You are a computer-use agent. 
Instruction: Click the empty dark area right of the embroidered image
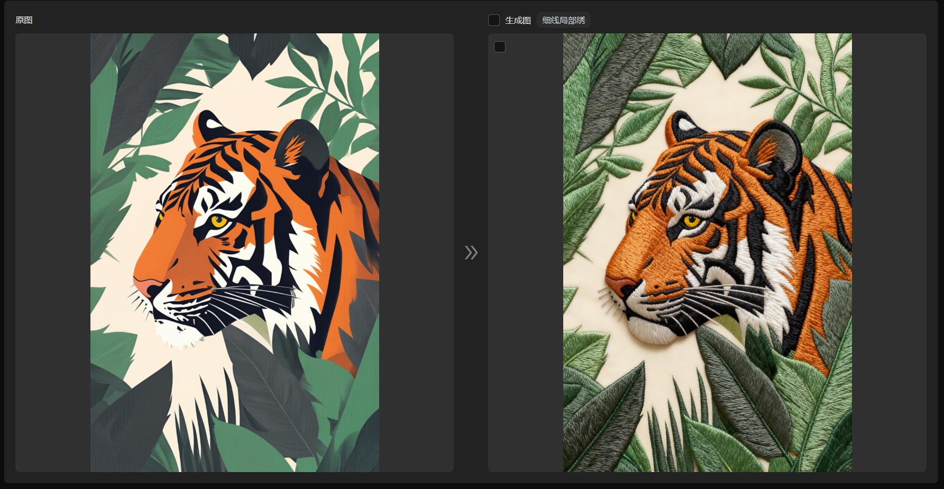(x=889, y=252)
